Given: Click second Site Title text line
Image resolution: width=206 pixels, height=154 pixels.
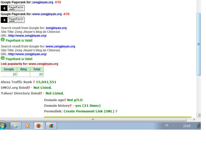Looking at the screenshot, I should pos(31,50).
